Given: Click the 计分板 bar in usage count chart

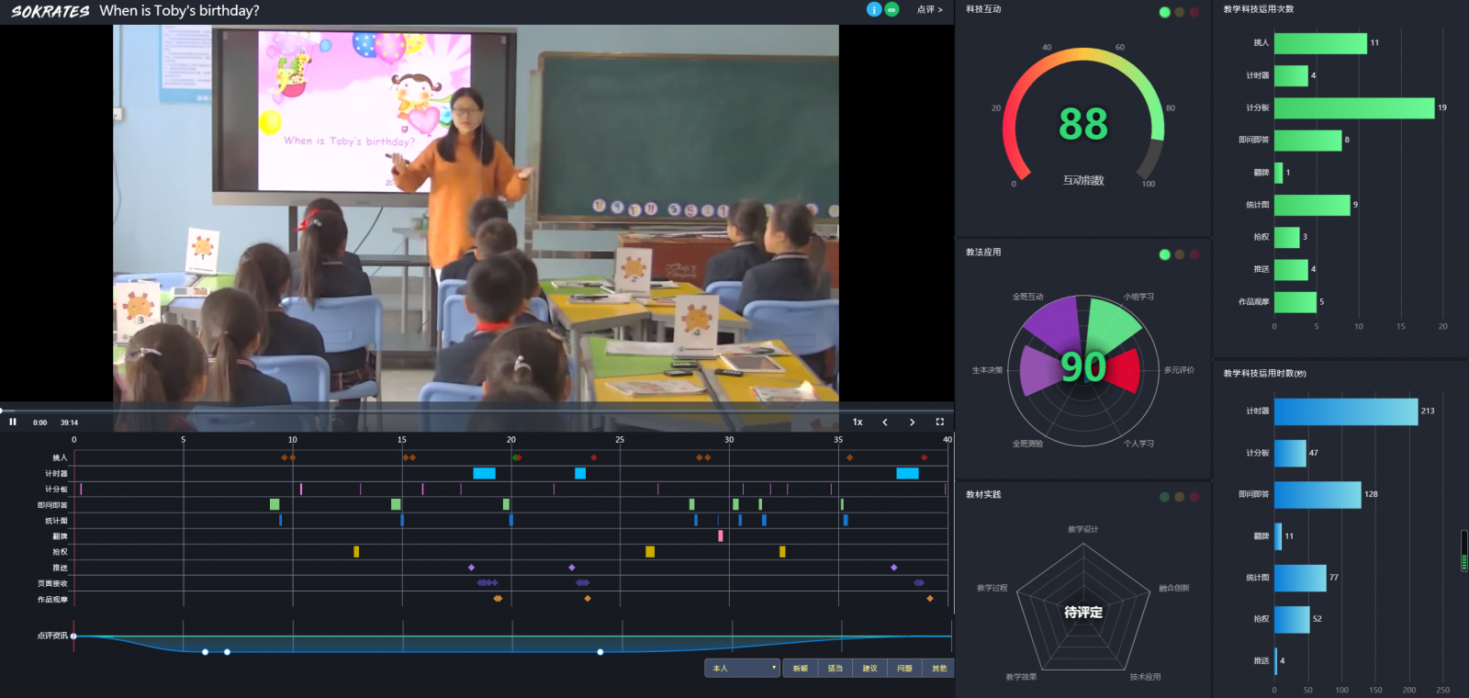Looking at the screenshot, I should 1353,108.
